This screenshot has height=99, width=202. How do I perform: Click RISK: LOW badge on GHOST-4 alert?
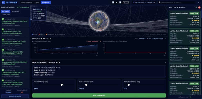tap(194, 31)
